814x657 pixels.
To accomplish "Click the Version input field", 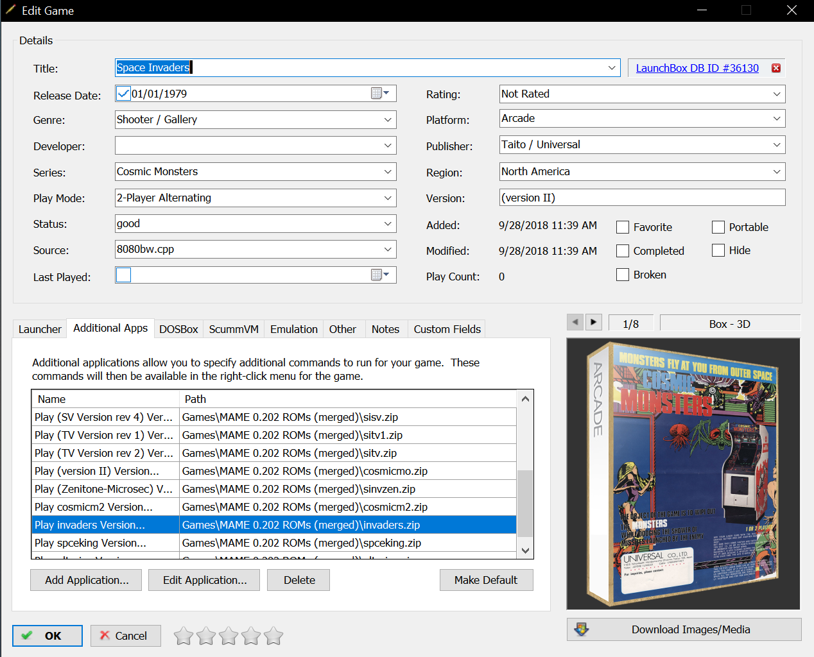I will [x=643, y=198].
